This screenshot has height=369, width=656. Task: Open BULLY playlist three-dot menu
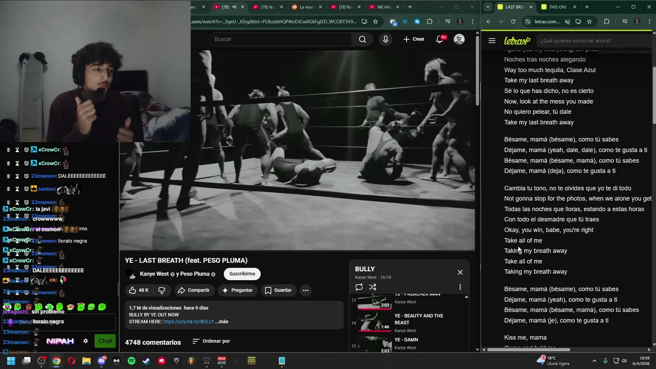point(460,287)
